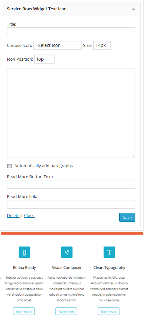This screenshot has height=321, width=145.
Task: Focus the Read More link field
Action: coord(71,204)
